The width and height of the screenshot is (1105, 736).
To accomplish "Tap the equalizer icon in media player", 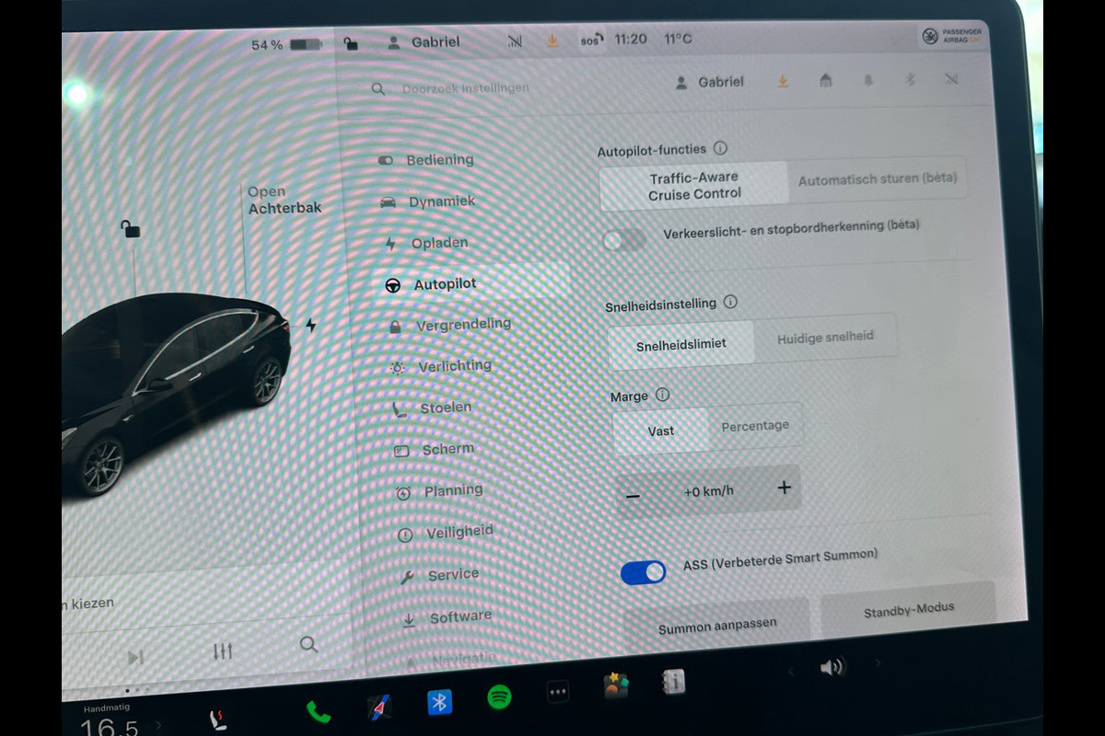I will (223, 651).
